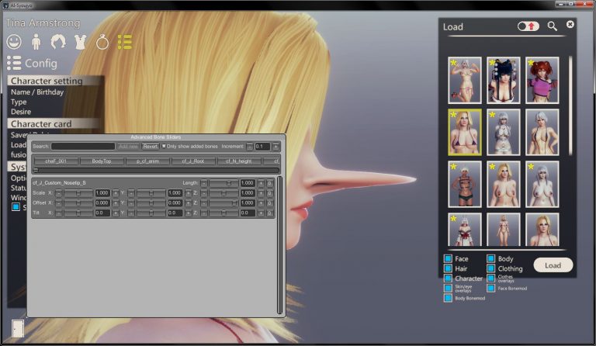The height and width of the screenshot is (346, 596).
Task: Select the dark-haired hair-ornament character card
Action: tap(503, 80)
